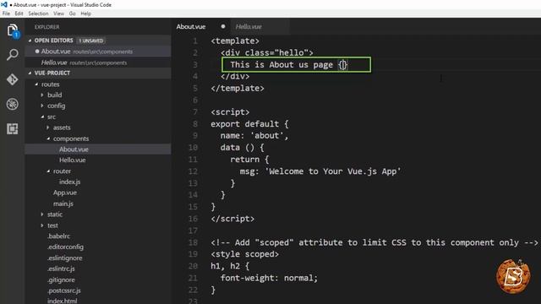Click the scoped CSS comment line
The height and width of the screenshot is (304, 541).
[x=374, y=242]
